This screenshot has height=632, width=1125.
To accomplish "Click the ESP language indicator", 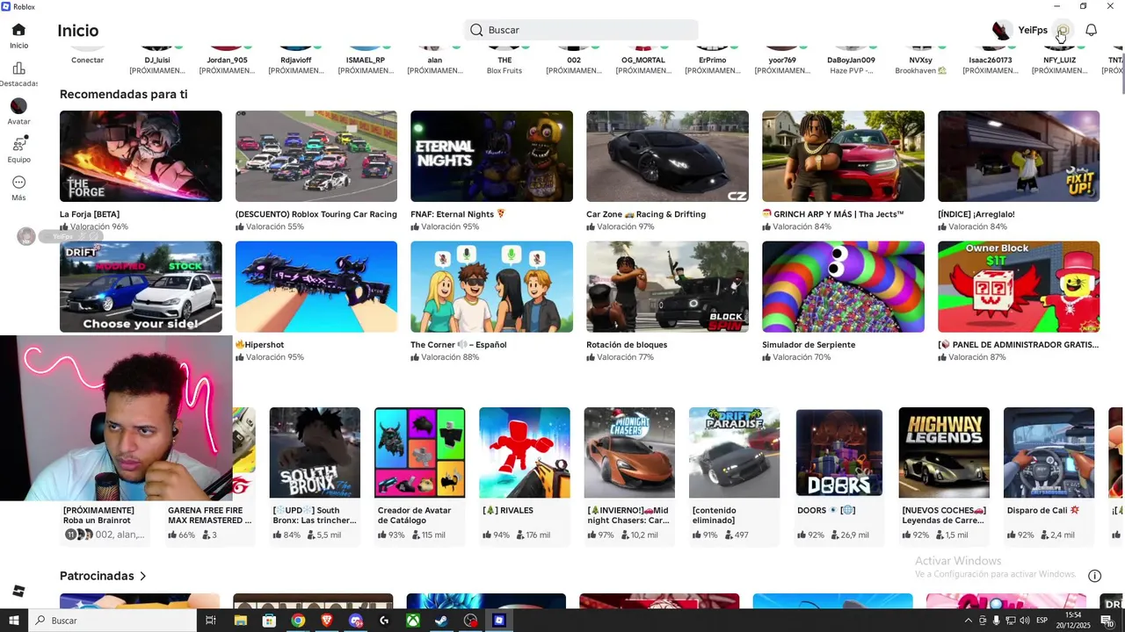I will point(1042,621).
